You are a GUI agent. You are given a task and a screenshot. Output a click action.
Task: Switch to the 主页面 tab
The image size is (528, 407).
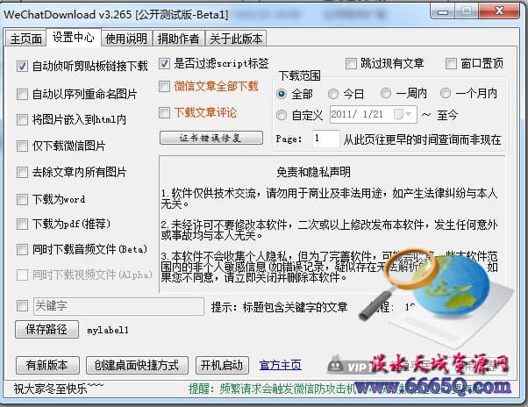click(25, 39)
